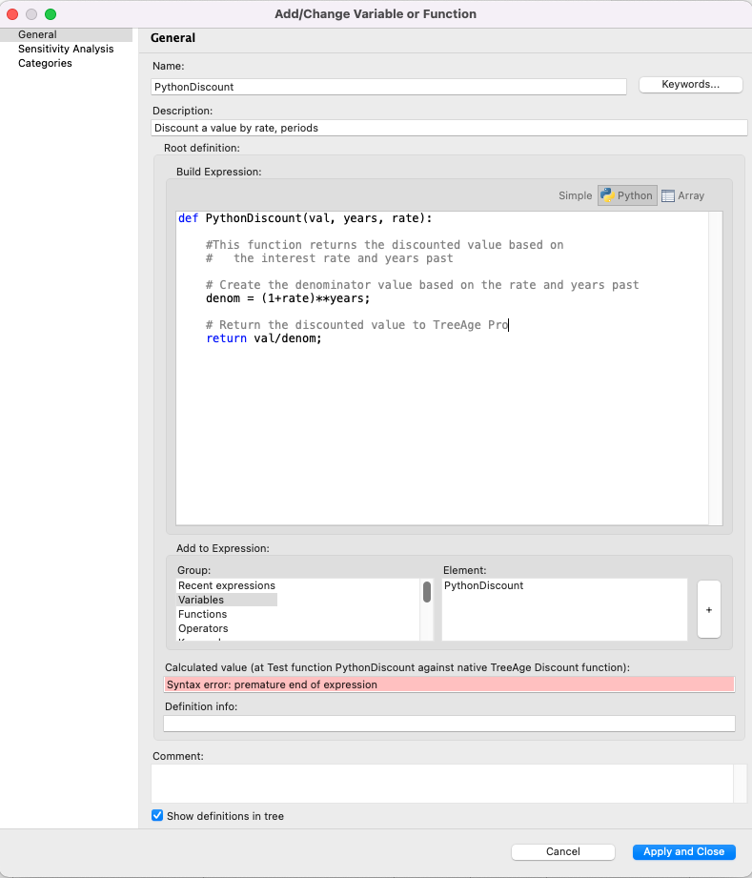The image size is (752, 878).
Task: Select the Simple expression mode
Action: coord(575,195)
